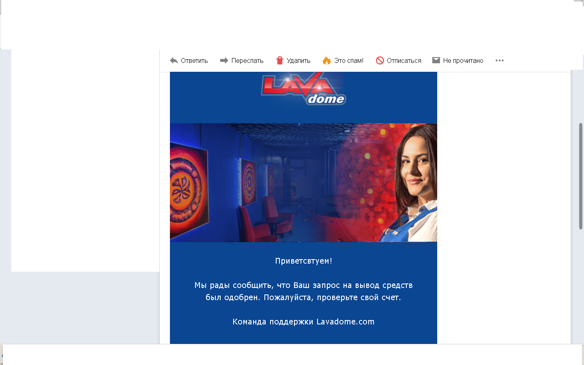
Task: Open the three-dot more actions menu
Action: (x=500, y=60)
